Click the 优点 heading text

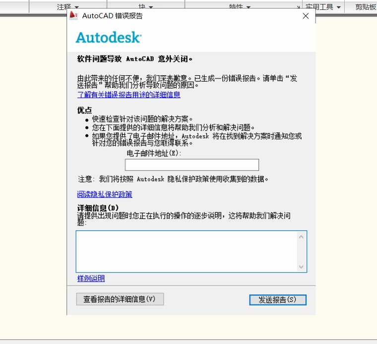tap(84, 110)
